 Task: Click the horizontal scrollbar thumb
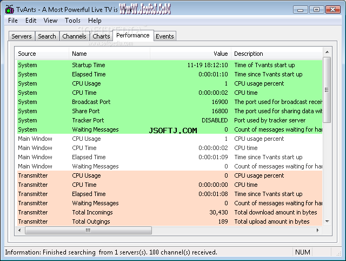(88, 230)
